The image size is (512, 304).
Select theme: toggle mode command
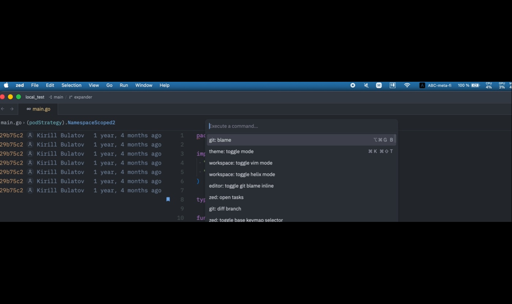click(x=301, y=151)
